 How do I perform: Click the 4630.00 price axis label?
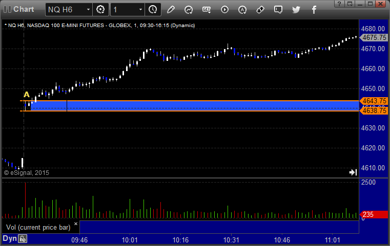coord(373,128)
